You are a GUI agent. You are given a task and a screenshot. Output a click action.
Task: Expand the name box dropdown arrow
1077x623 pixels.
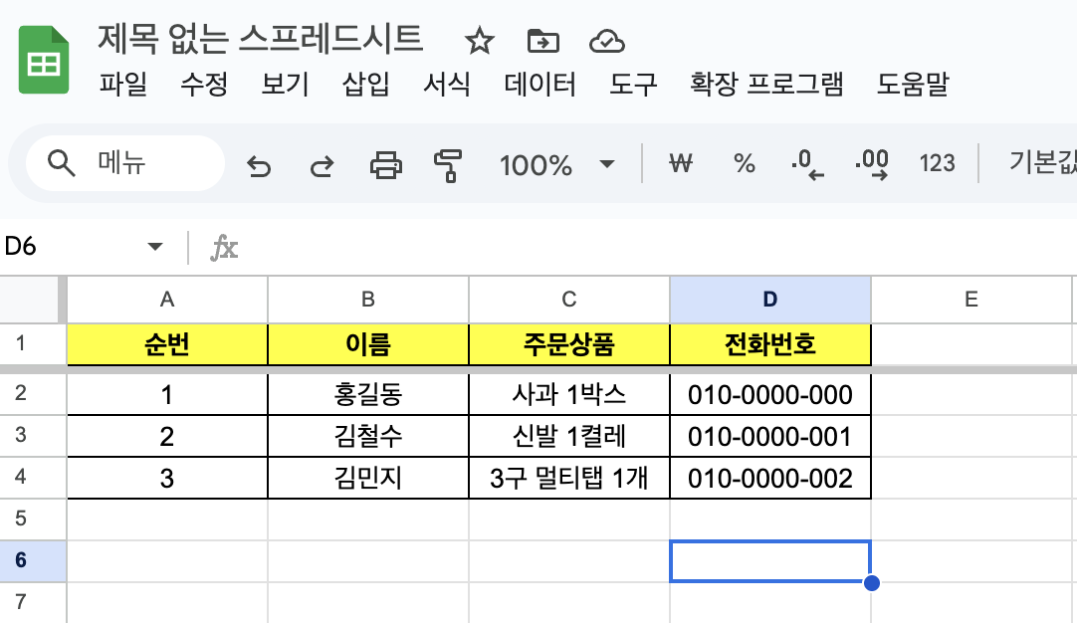pyautogui.click(x=154, y=247)
